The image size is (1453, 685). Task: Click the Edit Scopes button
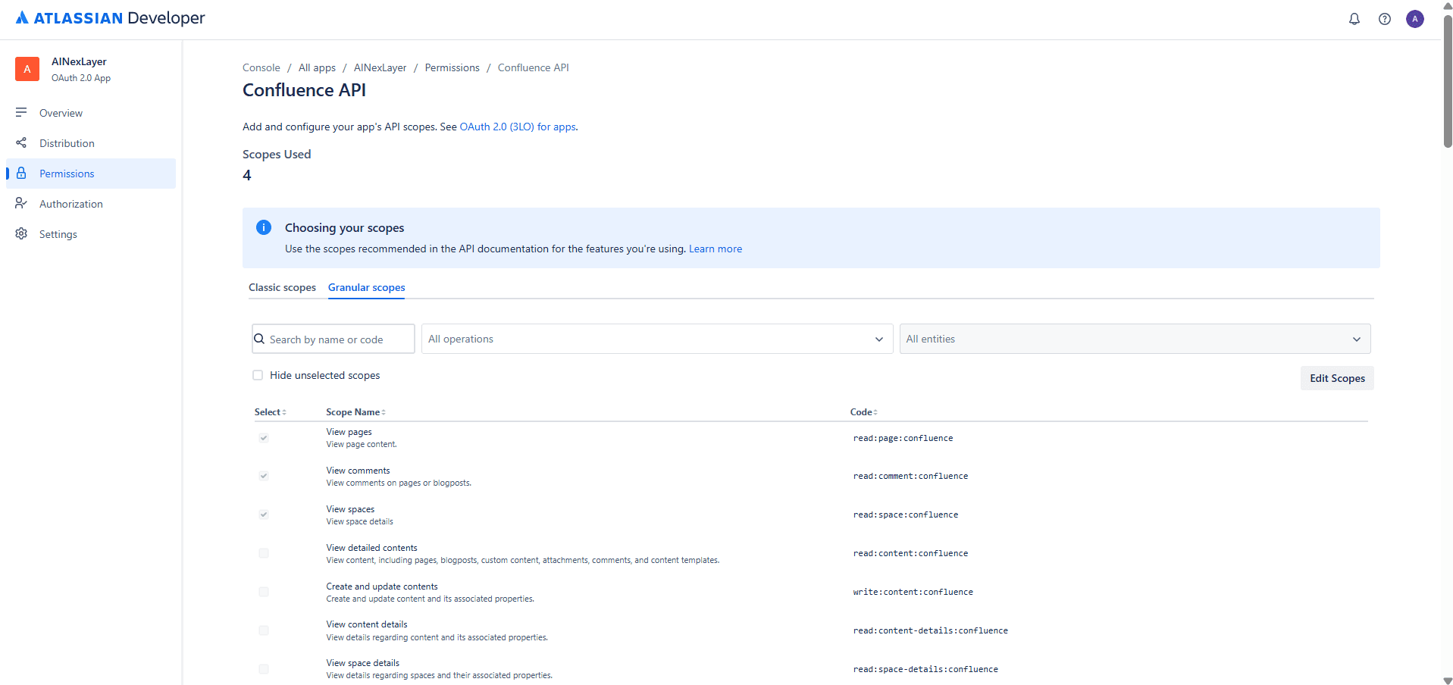tap(1336, 378)
